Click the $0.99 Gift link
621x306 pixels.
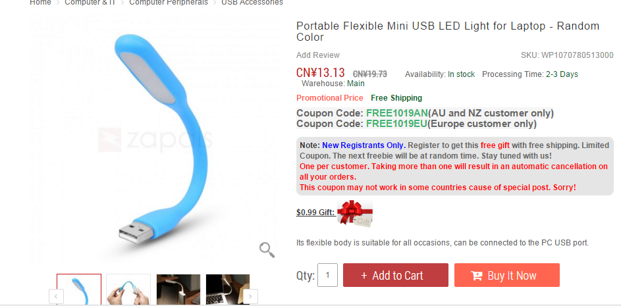point(315,212)
